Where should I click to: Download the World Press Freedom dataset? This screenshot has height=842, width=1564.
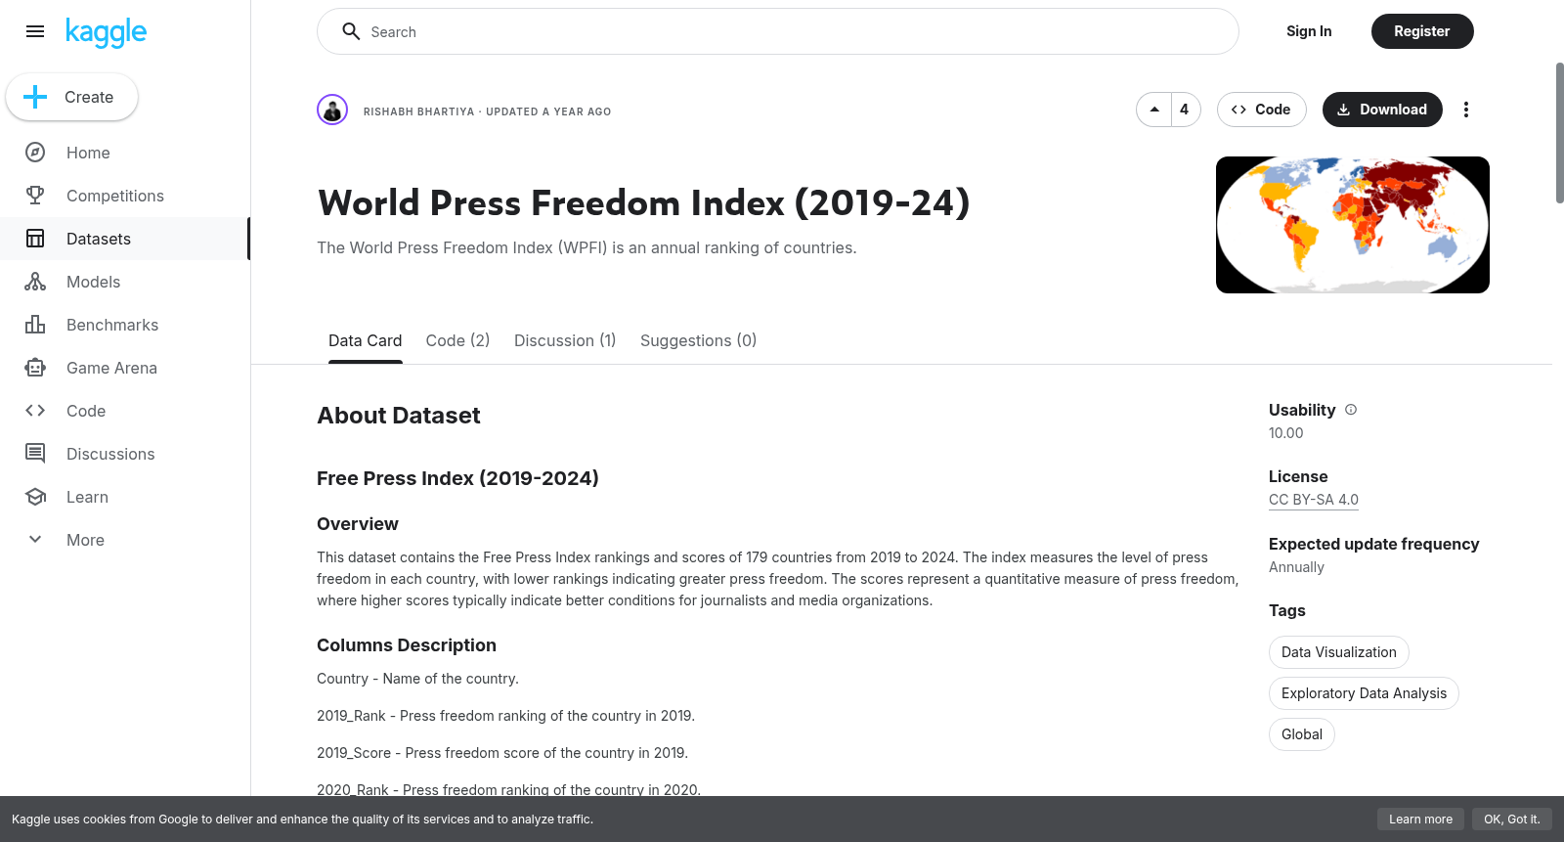pos(1381,110)
